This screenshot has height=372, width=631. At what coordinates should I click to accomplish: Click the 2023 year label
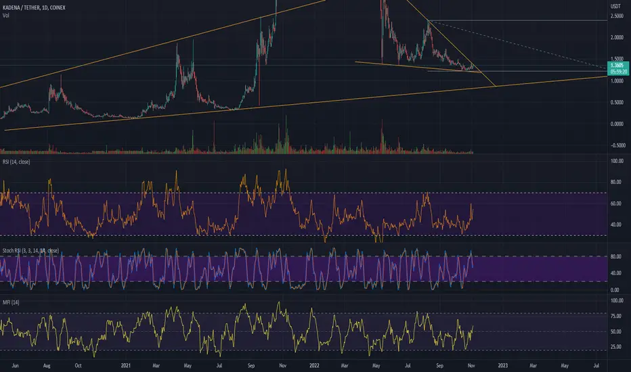tap(502, 365)
